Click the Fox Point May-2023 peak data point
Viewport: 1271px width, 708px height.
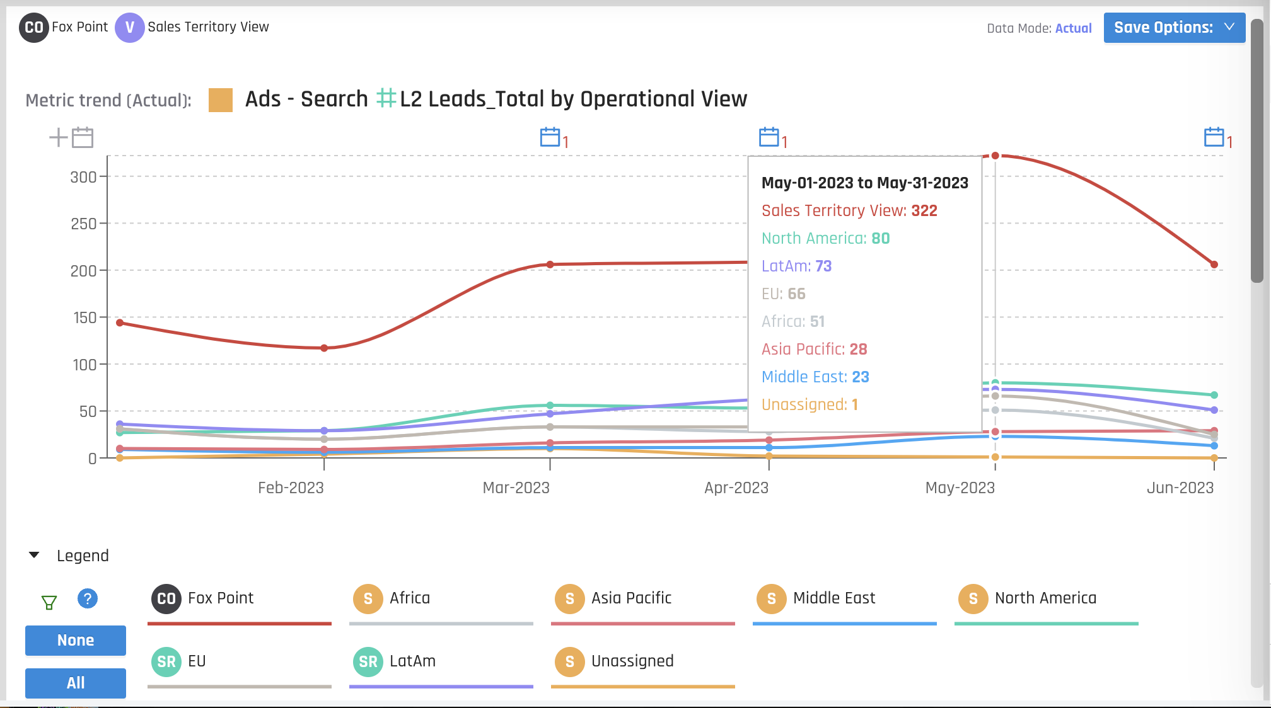click(995, 156)
